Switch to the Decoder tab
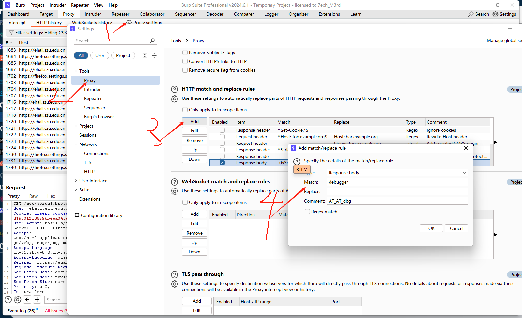Screen dimensions: 522x318 point(215,14)
